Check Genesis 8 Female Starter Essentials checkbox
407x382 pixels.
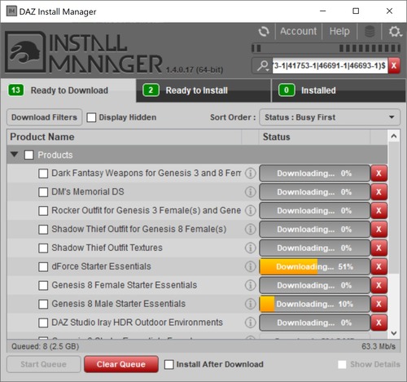(43, 285)
